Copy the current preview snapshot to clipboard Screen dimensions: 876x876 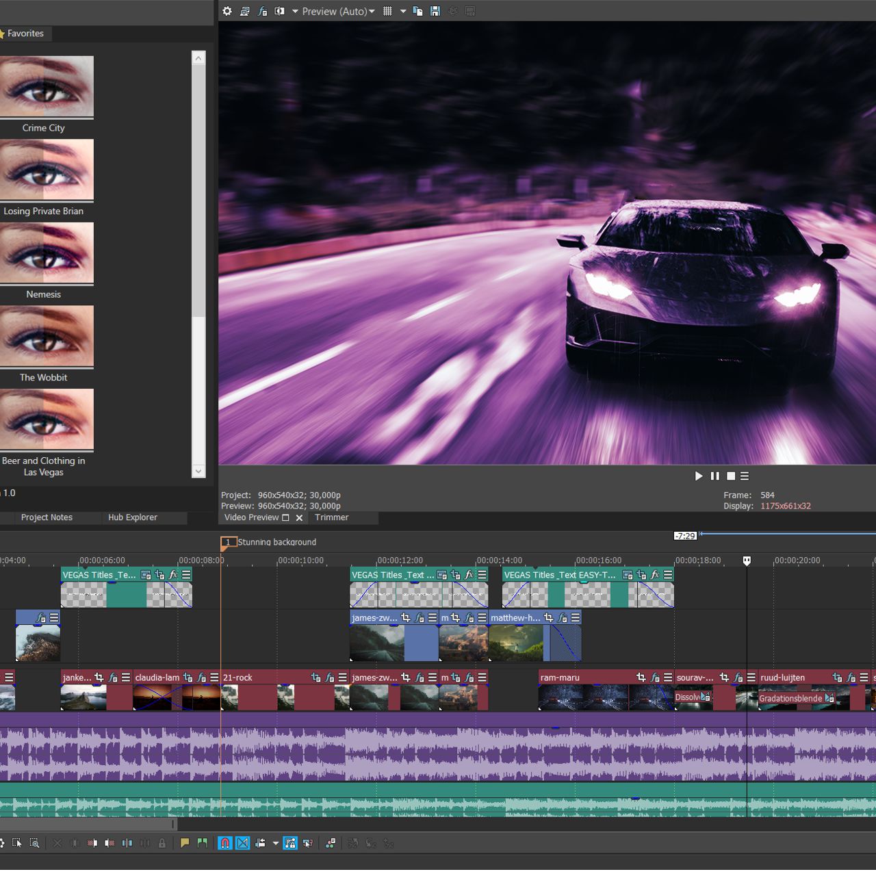[x=417, y=11]
